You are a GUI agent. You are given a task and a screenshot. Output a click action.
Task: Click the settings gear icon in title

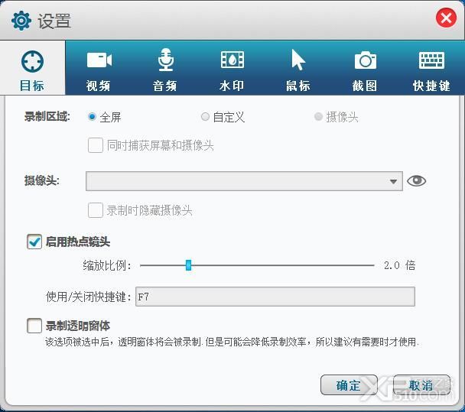(x=21, y=21)
